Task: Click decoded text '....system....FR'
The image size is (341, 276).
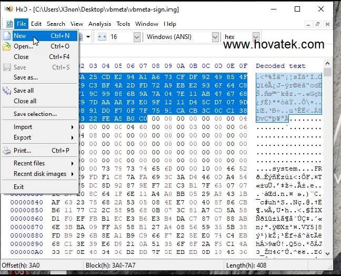Action: coord(289,169)
